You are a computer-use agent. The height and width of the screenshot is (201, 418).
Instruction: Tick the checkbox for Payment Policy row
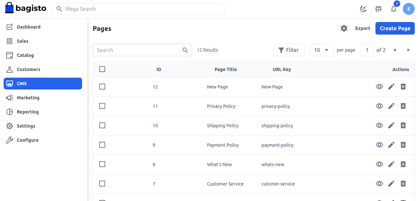(x=102, y=145)
